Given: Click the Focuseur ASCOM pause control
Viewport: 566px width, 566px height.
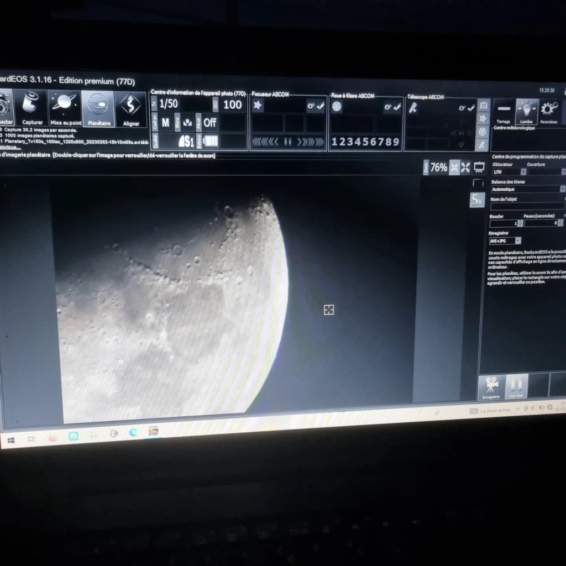Looking at the screenshot, I should pyautogui.click(x=287, y=142).
